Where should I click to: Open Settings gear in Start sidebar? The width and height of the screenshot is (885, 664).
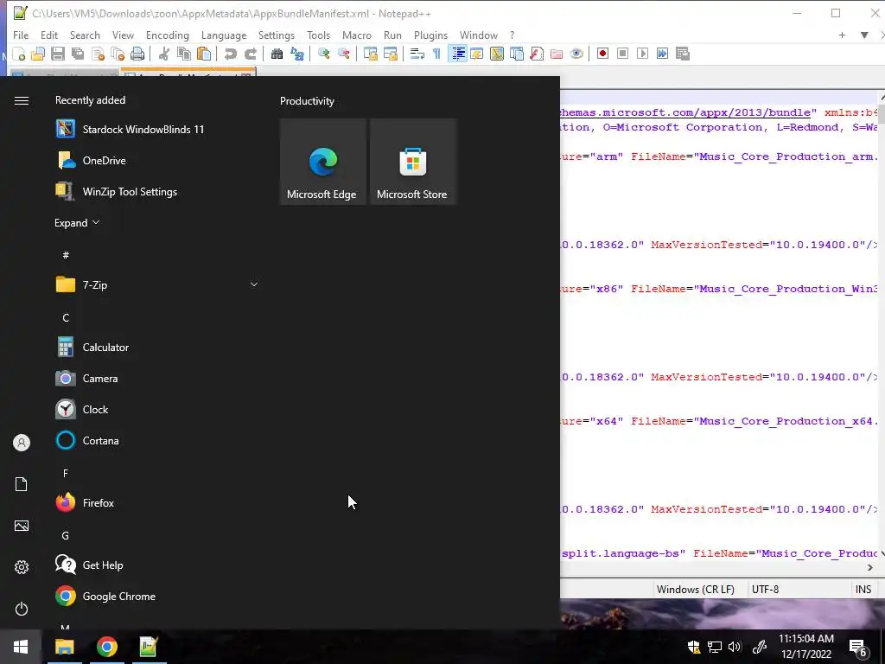(22, 567)
